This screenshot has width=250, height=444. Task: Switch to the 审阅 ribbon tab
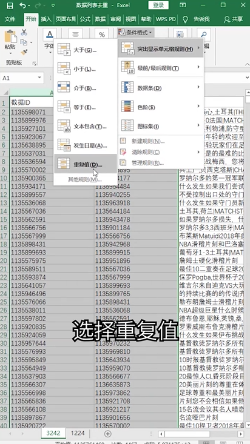coord(115,19)
